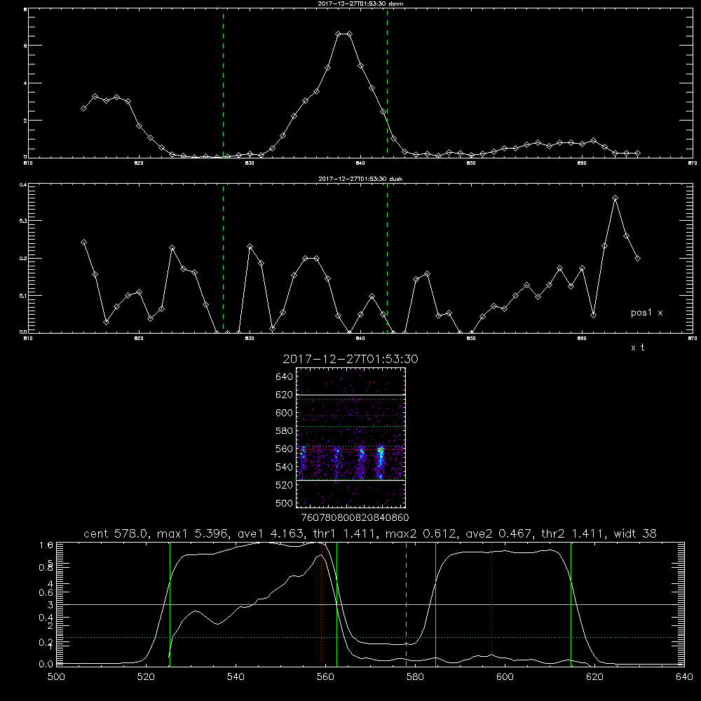
Task: Click the '500' y-axis label beside the heatmap
Action: pos(285,503)
